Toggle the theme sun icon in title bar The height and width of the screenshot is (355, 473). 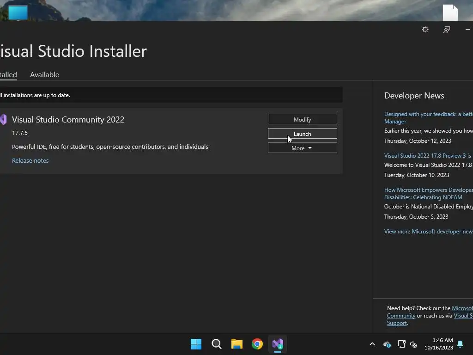pyautogui.click(x=425, y=30)
